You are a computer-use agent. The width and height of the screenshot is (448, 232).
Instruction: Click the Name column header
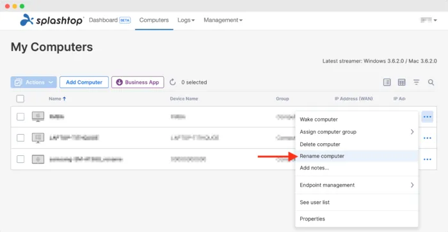(55, 98)
